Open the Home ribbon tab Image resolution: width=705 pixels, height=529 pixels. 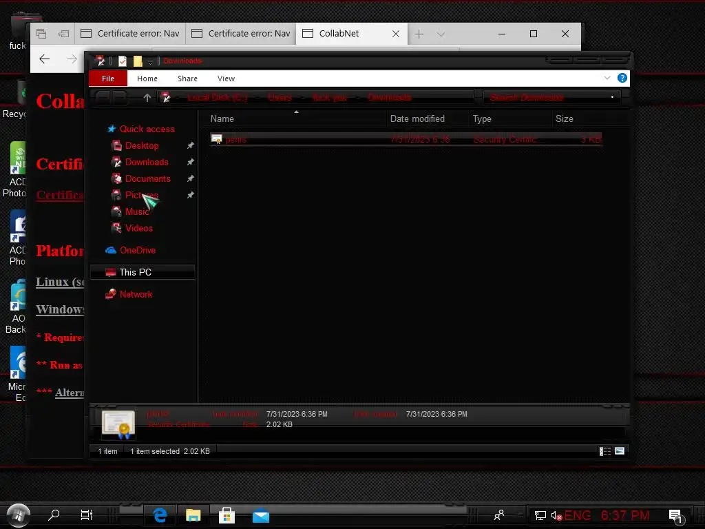click(147, 79)
